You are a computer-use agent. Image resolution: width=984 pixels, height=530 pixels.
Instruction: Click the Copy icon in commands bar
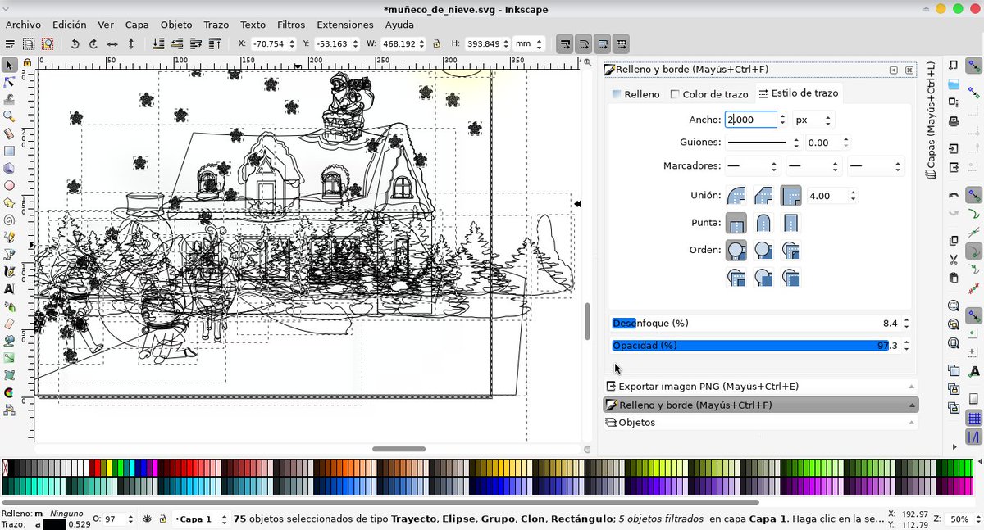(954, 241)
